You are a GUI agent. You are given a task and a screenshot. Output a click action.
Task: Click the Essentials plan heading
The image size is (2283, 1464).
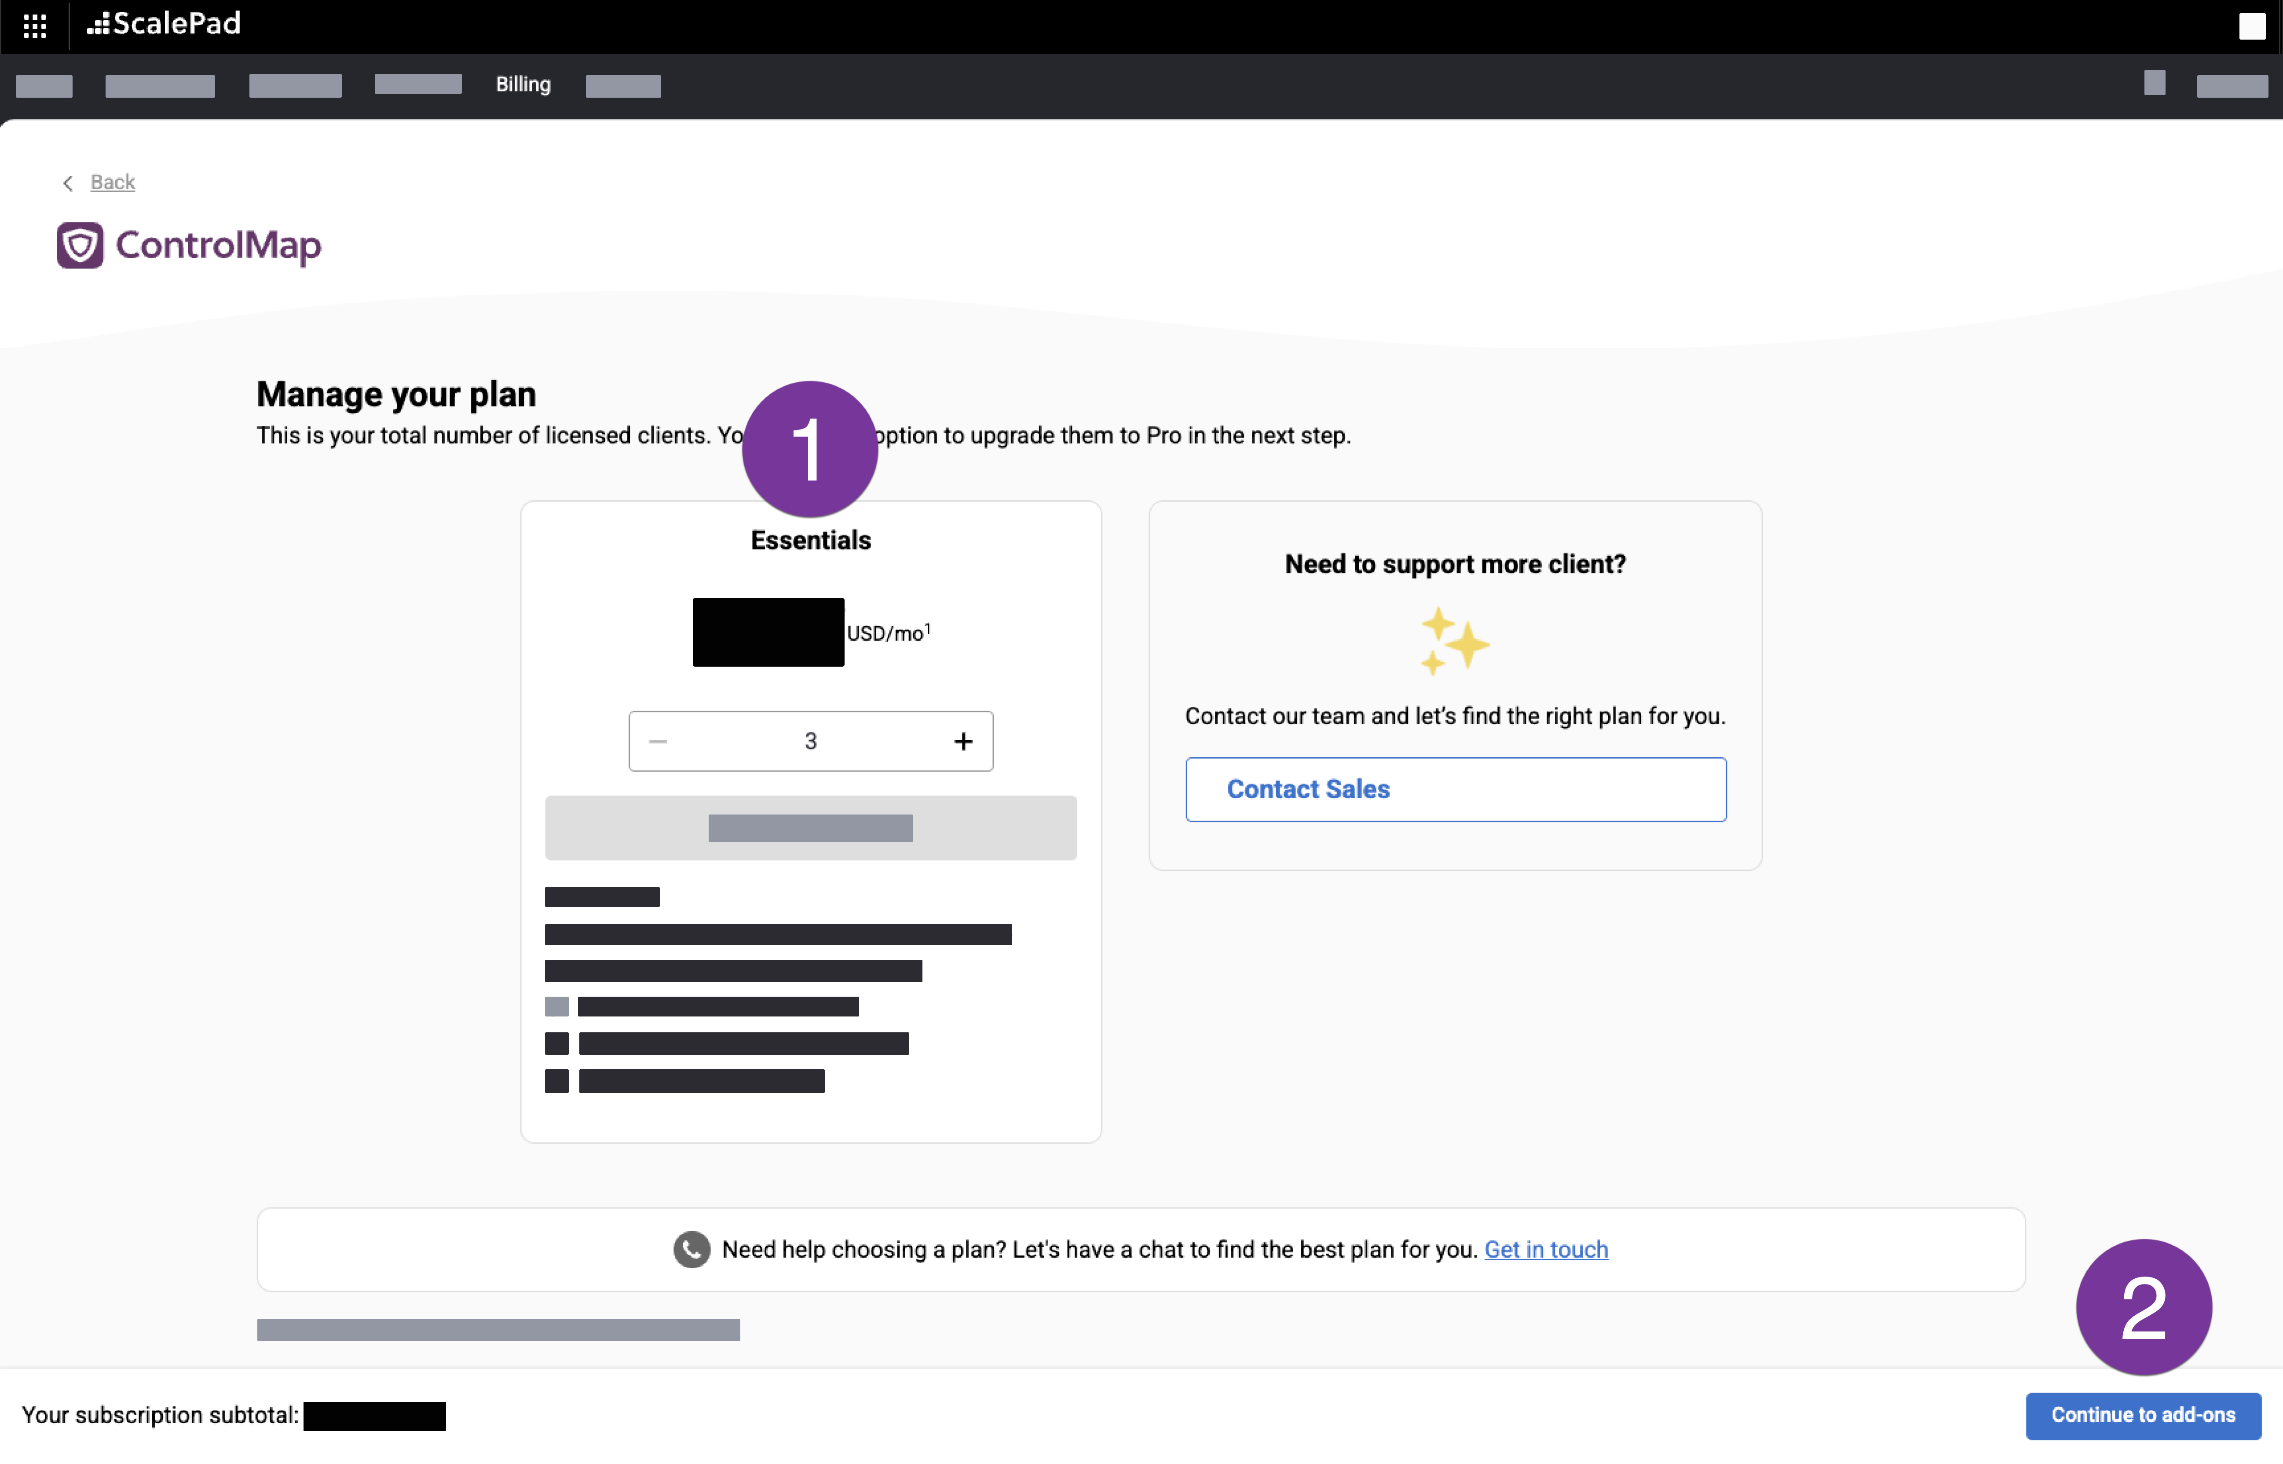coord(810,540)
